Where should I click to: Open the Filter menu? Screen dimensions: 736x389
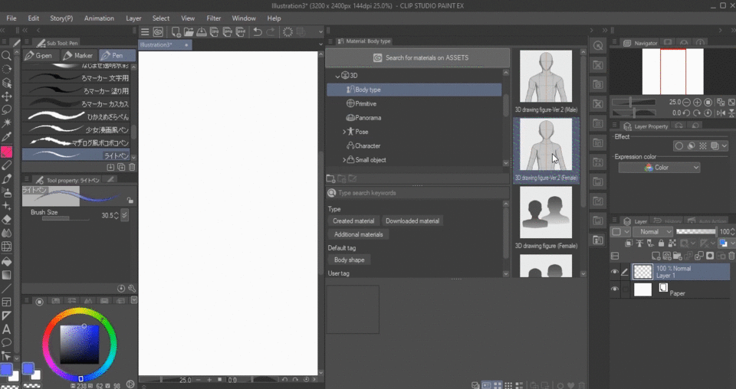click(x=214, y=18)
